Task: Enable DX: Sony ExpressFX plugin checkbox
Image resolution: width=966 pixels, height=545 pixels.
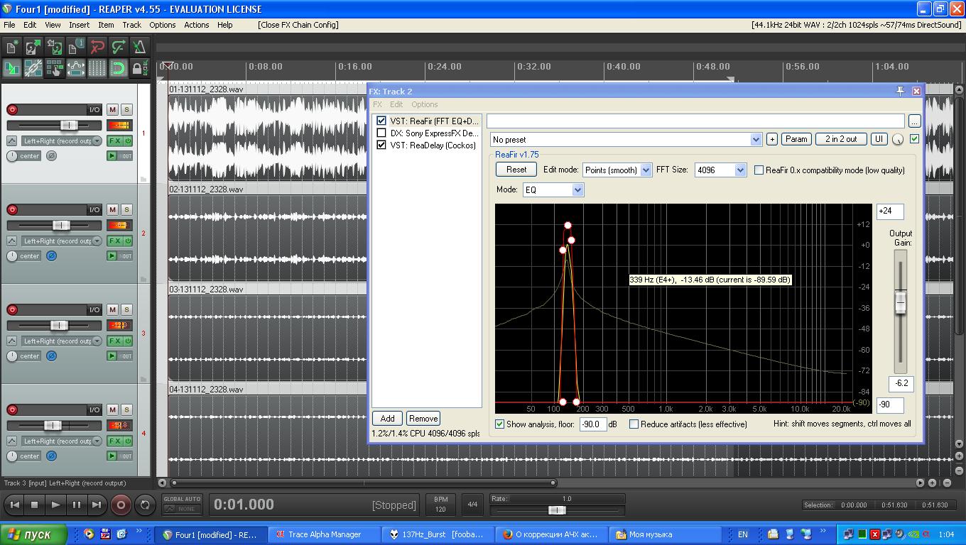Action: [381, 133]
